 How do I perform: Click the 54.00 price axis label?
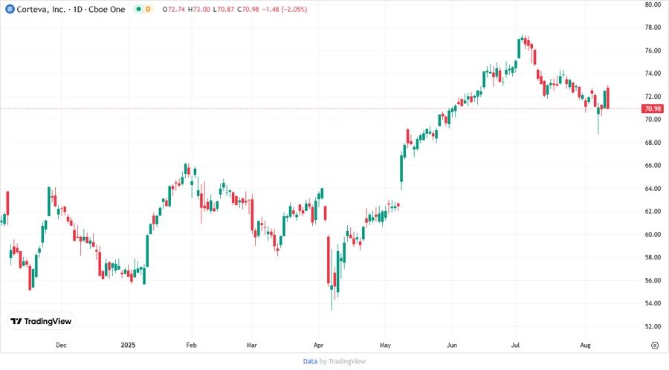(x=653, y=303)
